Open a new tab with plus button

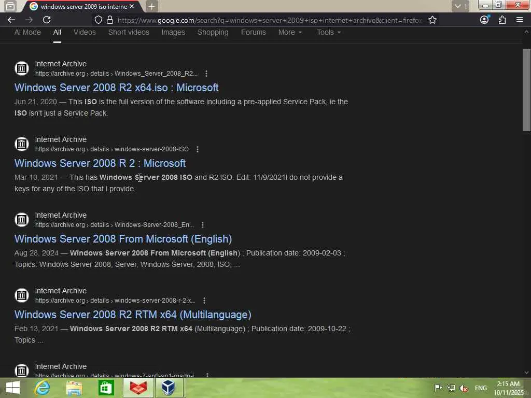(152, 6)
